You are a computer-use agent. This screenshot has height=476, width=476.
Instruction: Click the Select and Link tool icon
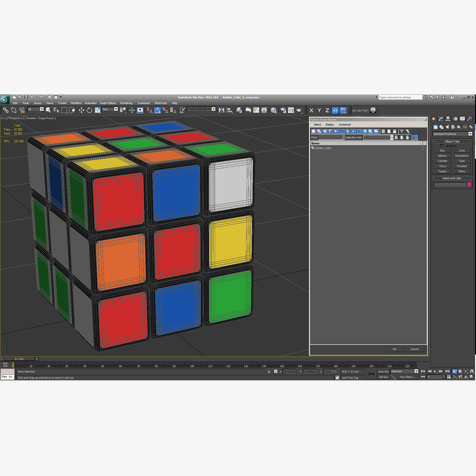point(6,110)
